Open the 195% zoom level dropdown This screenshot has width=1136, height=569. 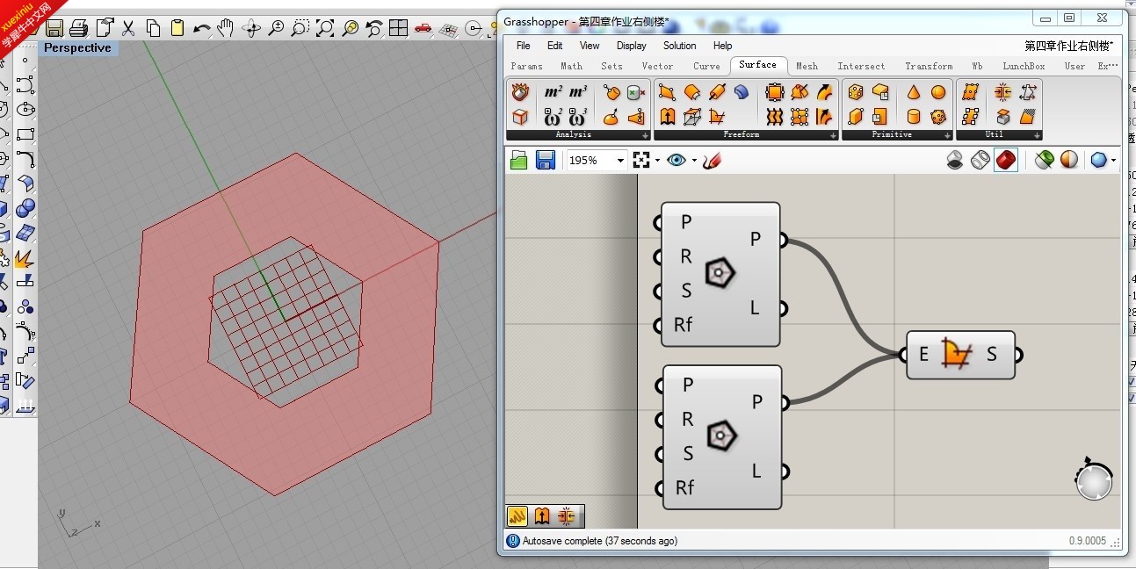click(x=620, y=161)
